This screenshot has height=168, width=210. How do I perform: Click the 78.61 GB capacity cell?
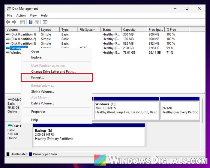click(129, 52)
